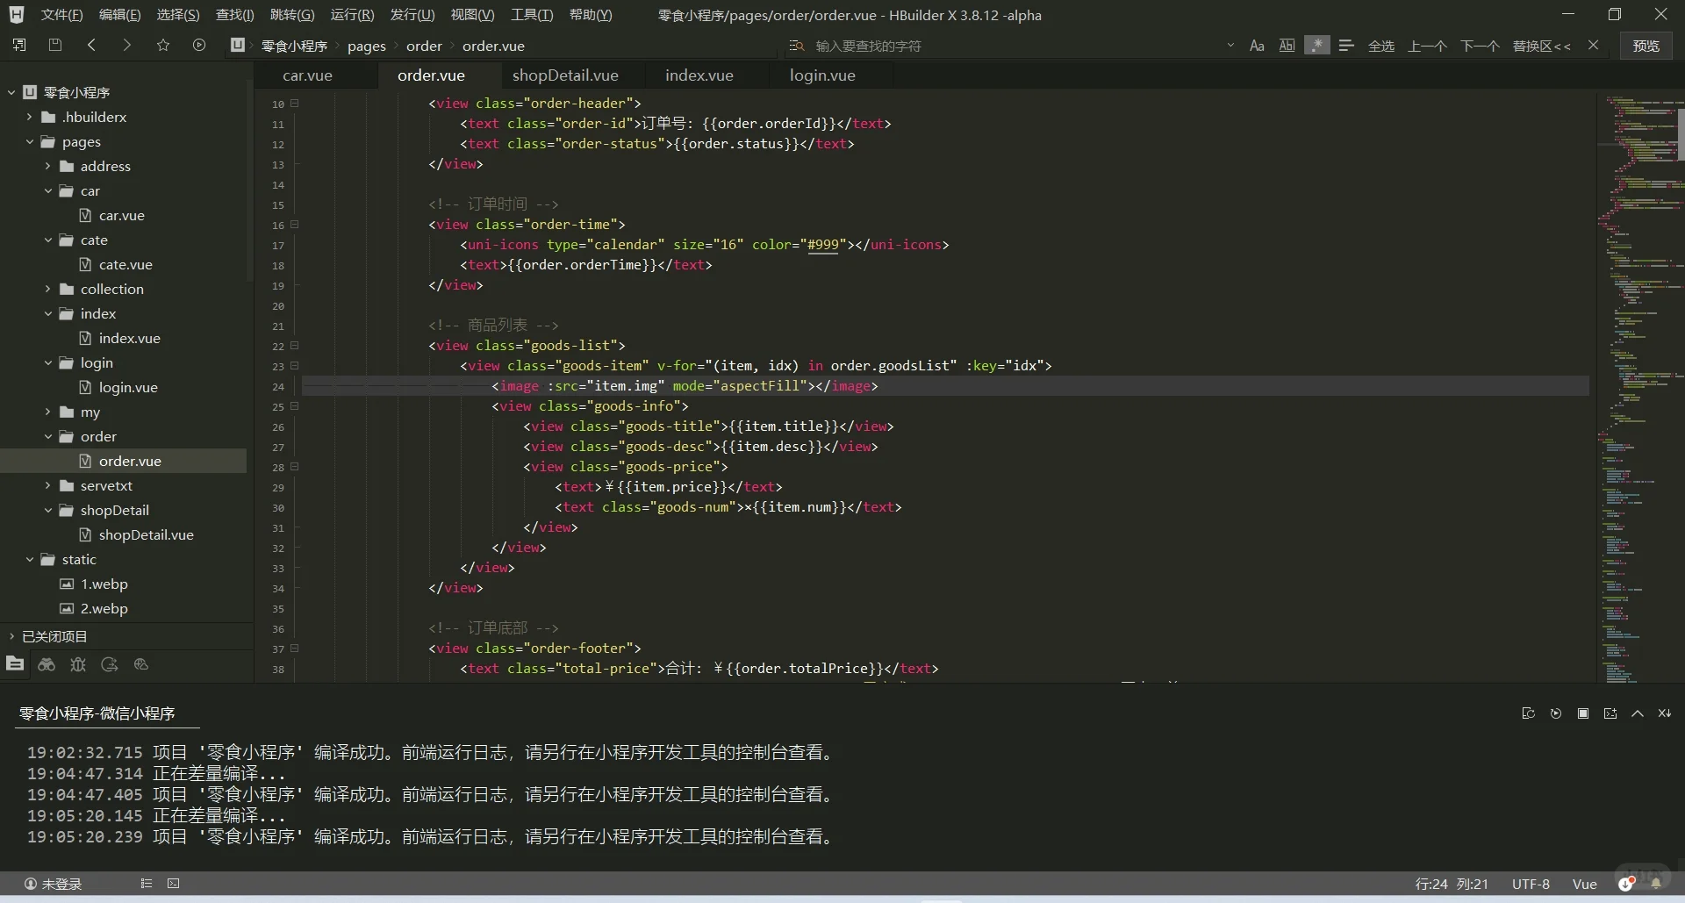
Task: Click the Vue language mode in status bar
Action: (x=1584, y=884)
